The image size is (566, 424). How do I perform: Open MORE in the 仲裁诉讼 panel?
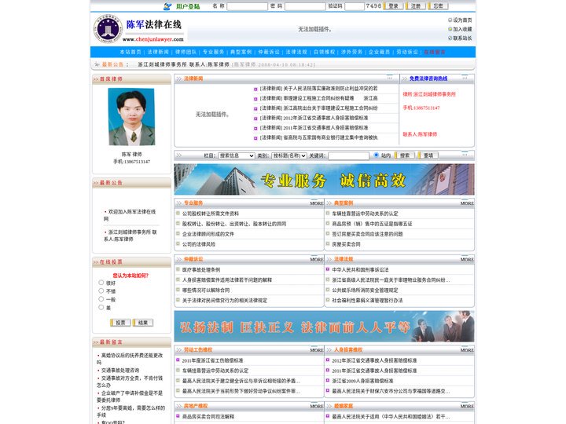pyautogui.click(x=317, y=260)
